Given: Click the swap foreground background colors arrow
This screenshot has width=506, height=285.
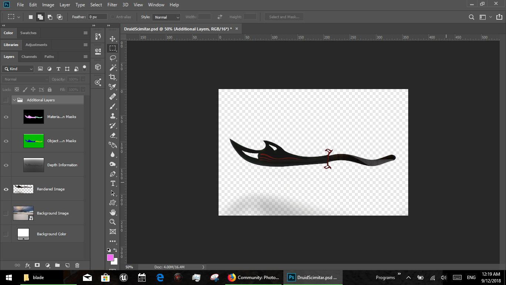Looking at the screenshot, I should coord(115,250).
